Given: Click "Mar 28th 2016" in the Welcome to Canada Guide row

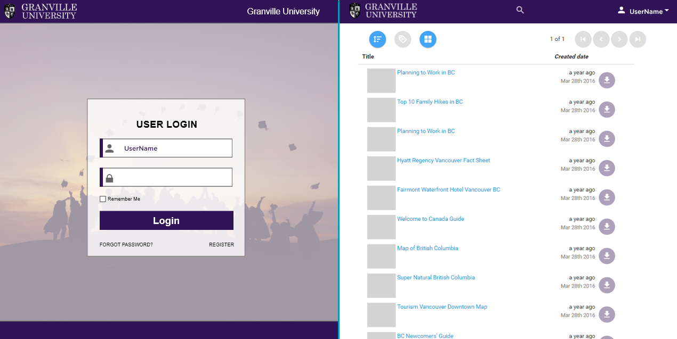Looking at the screenshot, I should pyautogui.click(x=578, y=227).
